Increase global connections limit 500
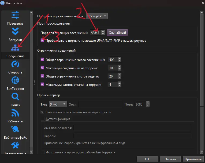This screenshot has width=205, height=163. pyautogui.click(x=120, y=58)
